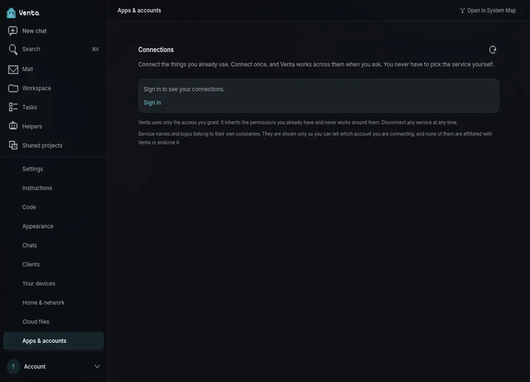530x382 pixels.
Task: Open the Helpers robot icon
Action: (13, 126)
